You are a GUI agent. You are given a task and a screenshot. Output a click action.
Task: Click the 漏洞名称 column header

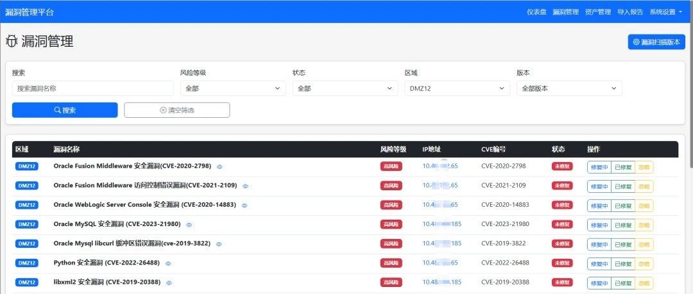(66, 150)
